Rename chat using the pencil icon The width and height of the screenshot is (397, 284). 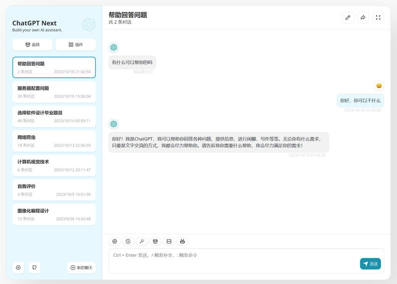click(348, 17)
